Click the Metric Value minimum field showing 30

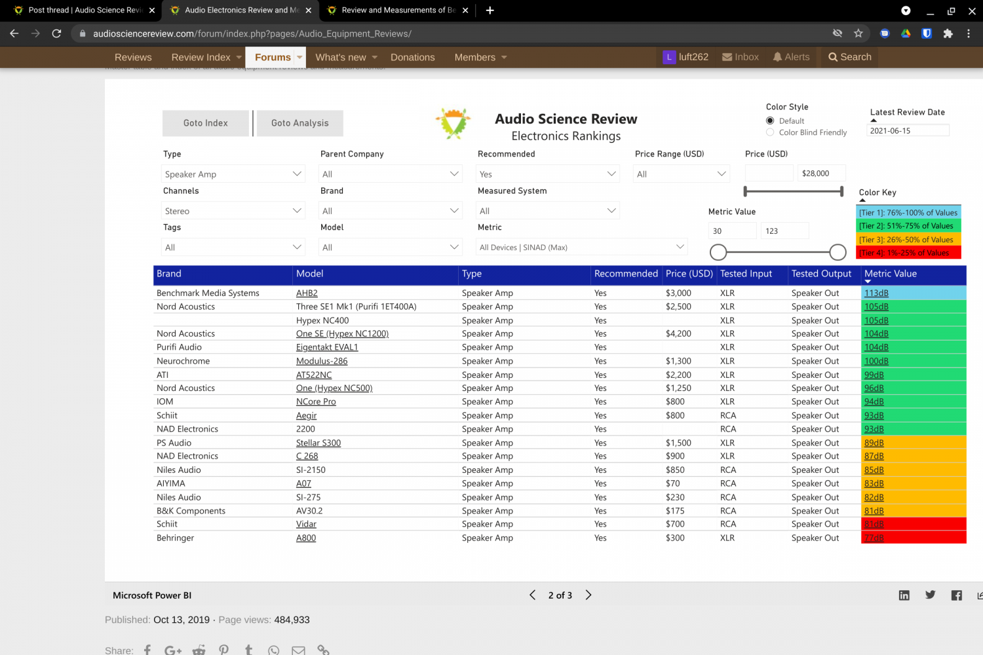(732, 231)
